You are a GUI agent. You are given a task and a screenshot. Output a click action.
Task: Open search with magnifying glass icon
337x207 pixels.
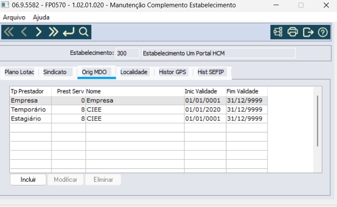84,32
